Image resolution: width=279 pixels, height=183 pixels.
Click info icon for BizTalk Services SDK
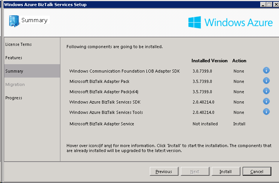click(266, 101)
